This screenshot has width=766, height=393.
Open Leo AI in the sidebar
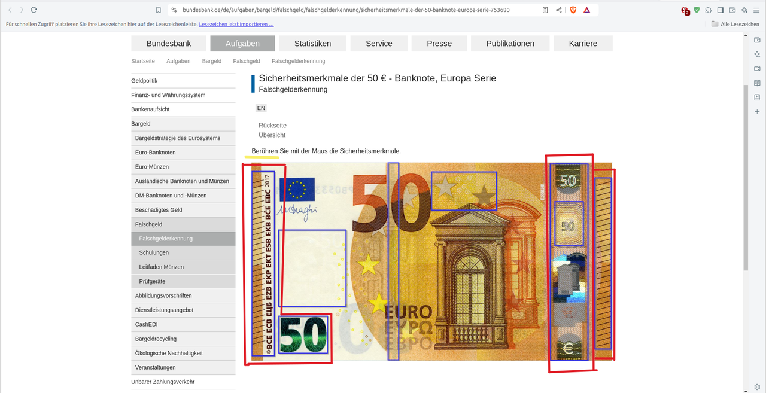[757, 54]
